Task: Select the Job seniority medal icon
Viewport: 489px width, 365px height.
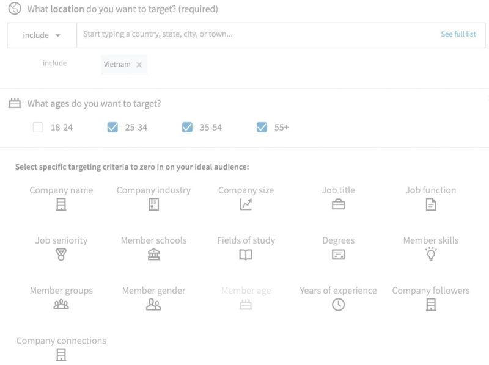Action: point(61,255)
